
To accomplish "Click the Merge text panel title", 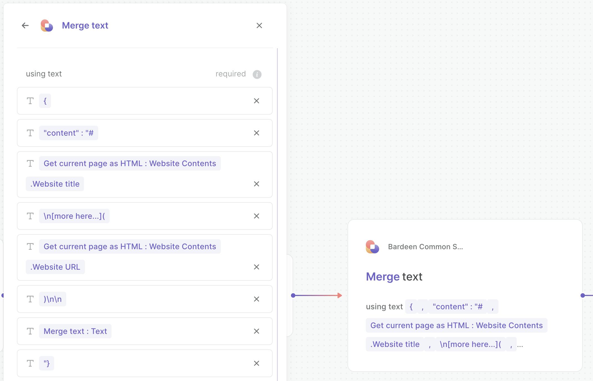I will coord(85,25).
